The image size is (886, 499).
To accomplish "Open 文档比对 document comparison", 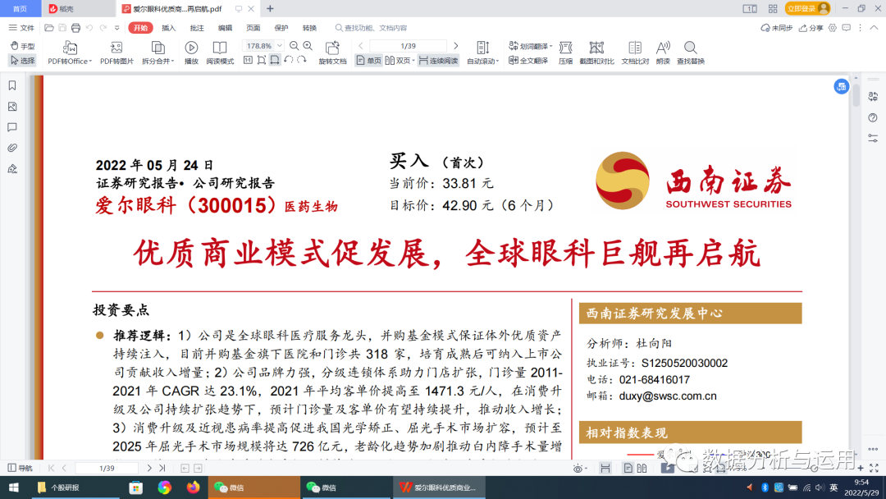I will (635, 53).
